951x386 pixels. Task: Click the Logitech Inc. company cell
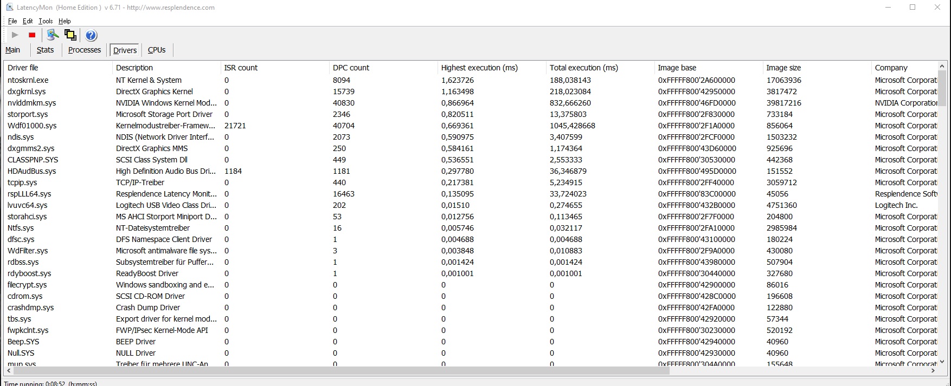[x=896, y=205]
